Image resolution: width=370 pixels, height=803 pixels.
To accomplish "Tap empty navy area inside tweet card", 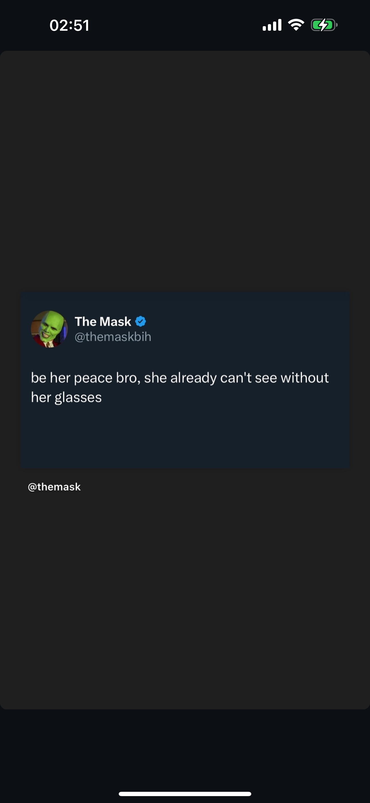I will tap(185, 437).
